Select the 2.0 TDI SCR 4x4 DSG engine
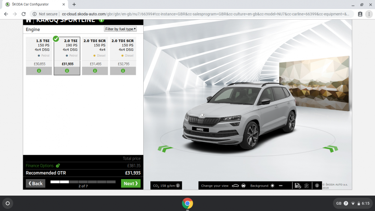Viewport: 375px width, 211px height. pyautogui.click(x=123, y=52)
